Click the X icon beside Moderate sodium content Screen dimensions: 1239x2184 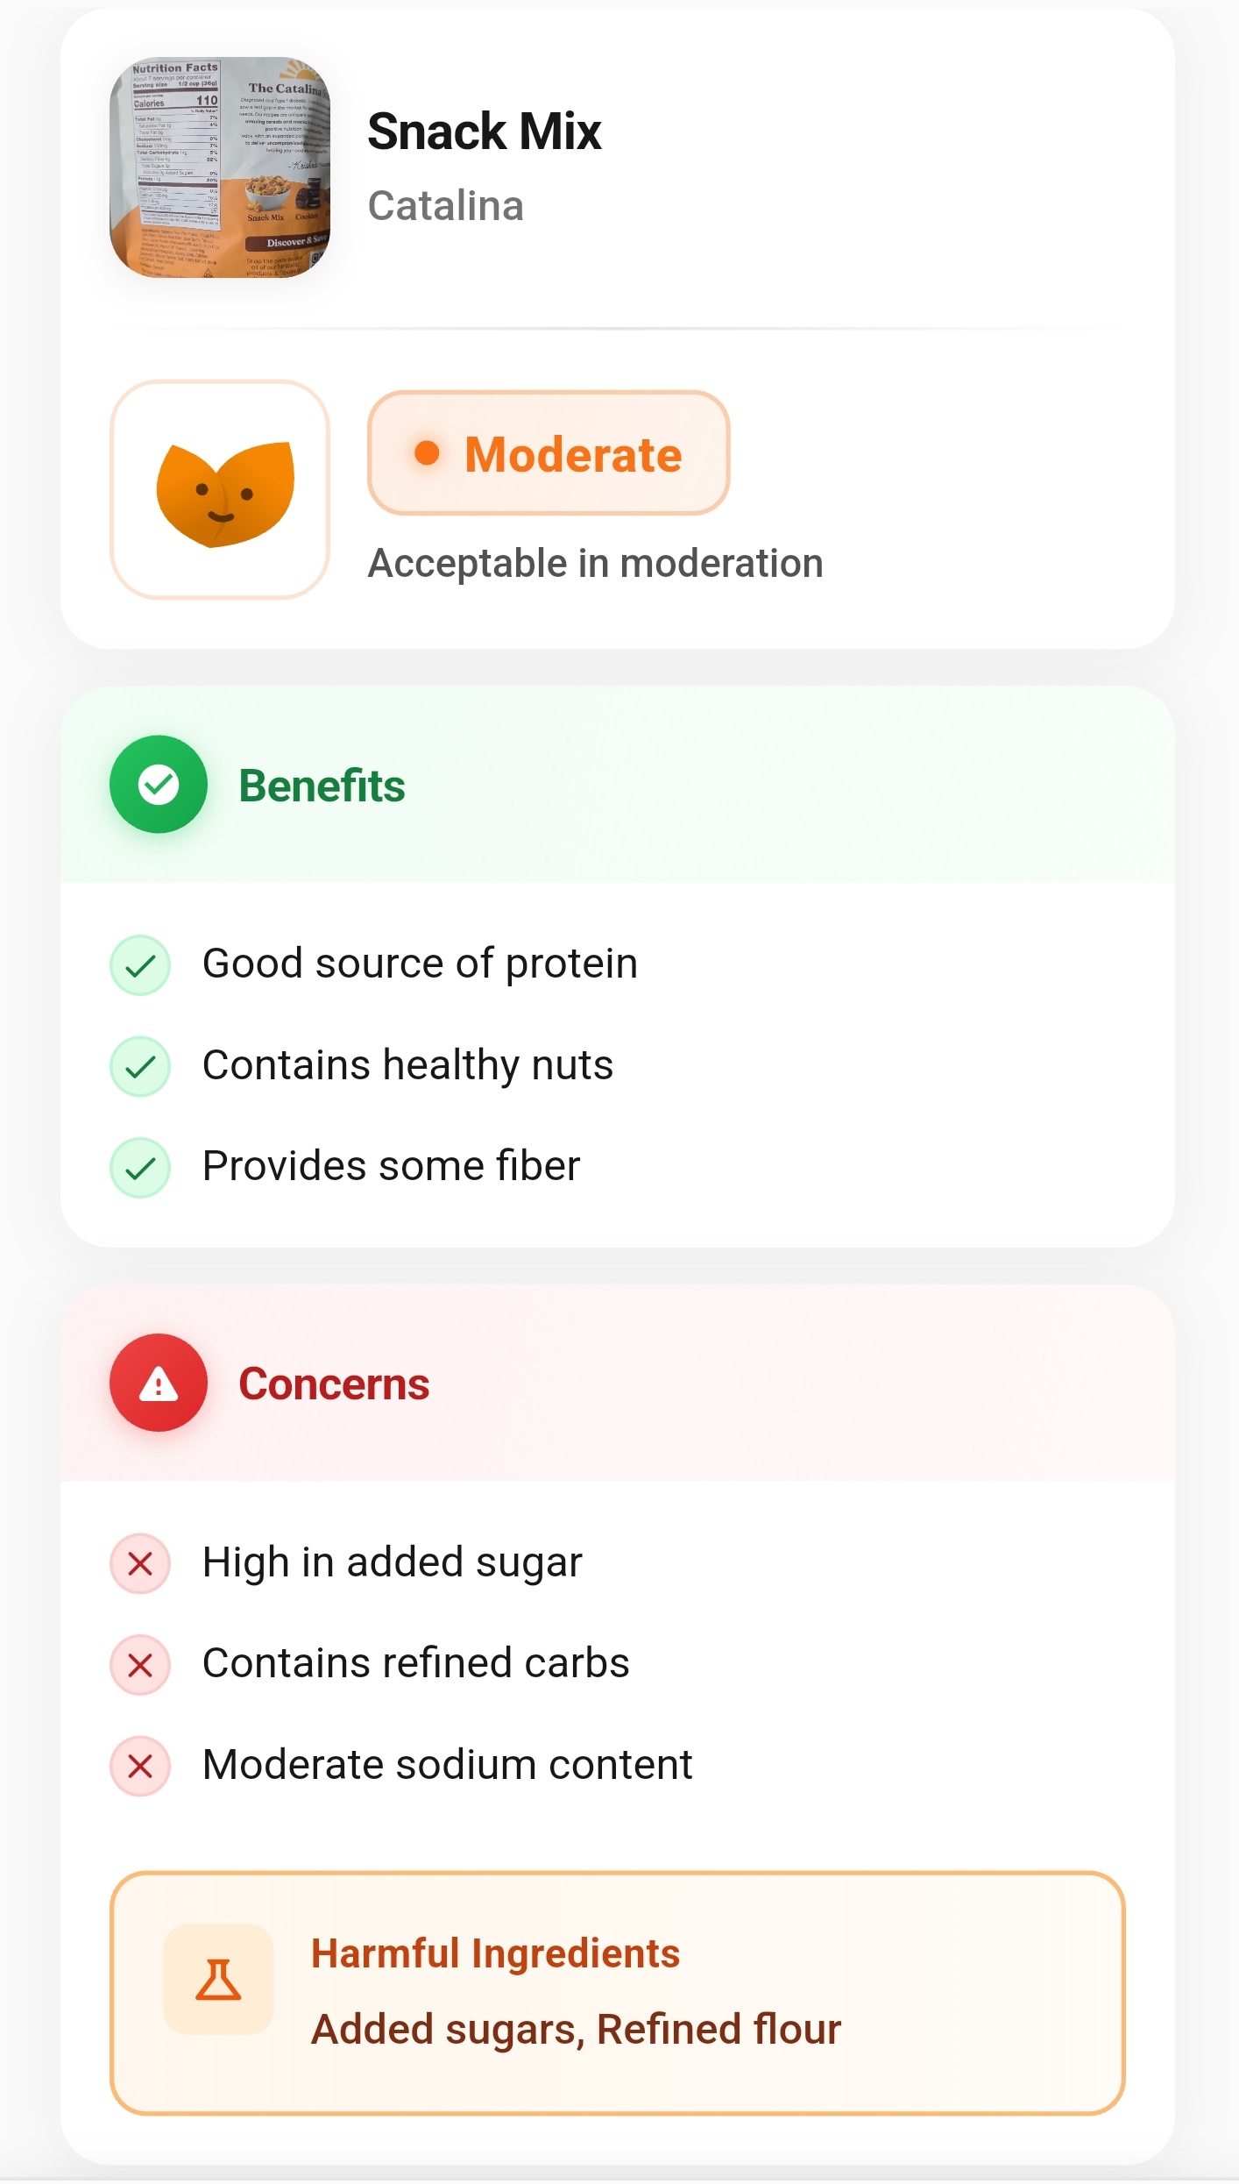pyautogui.click(x=140, y=1764)
